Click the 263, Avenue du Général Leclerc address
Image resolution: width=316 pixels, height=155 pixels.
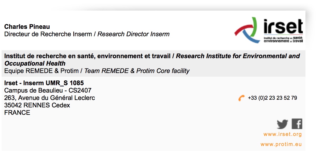pyautogui.click(x=50, y=98)
